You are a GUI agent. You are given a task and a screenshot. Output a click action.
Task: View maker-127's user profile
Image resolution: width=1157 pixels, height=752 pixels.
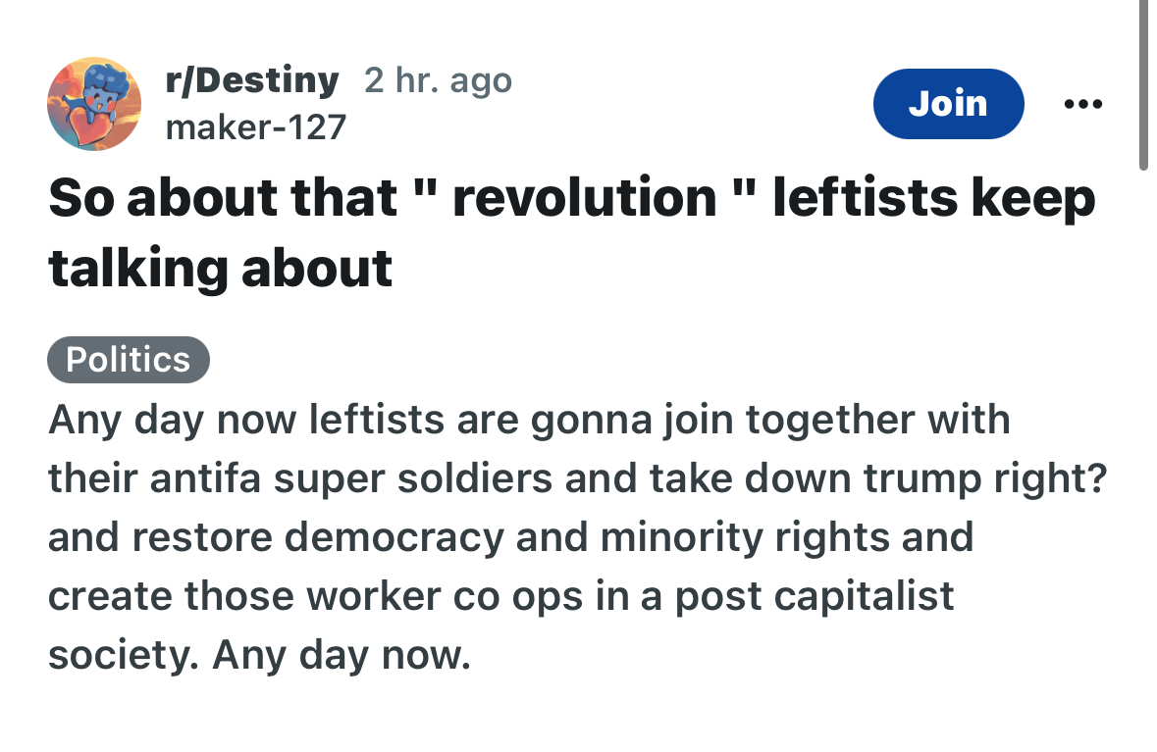coord(256,126)
